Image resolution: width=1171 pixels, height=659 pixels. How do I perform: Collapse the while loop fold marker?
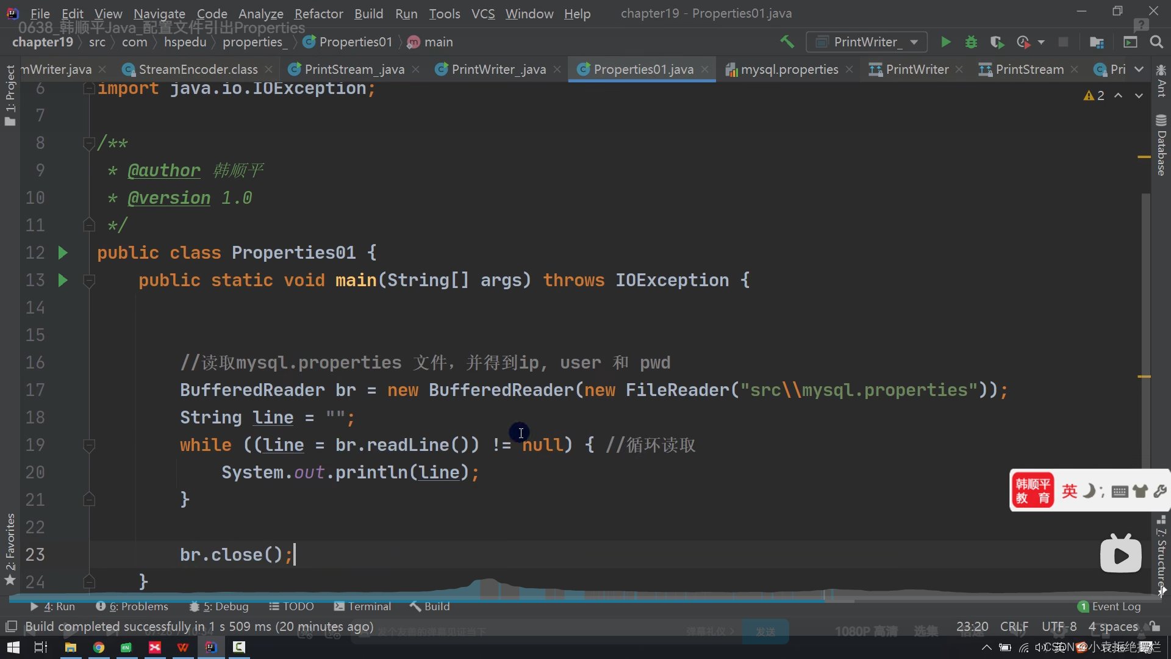89,445
